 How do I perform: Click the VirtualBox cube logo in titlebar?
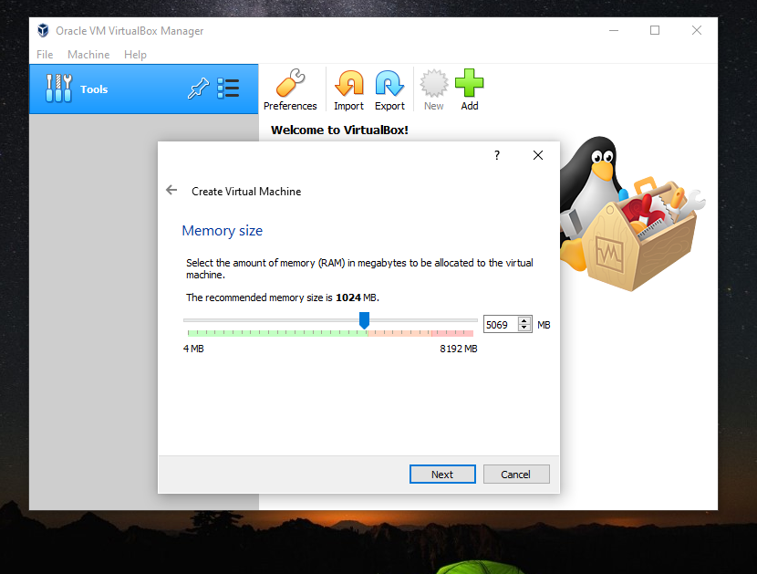42,30
